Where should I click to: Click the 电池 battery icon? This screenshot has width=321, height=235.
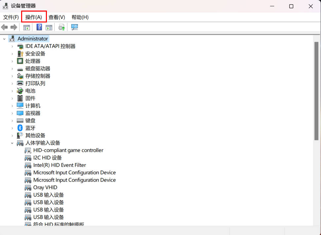coord(20,91)
